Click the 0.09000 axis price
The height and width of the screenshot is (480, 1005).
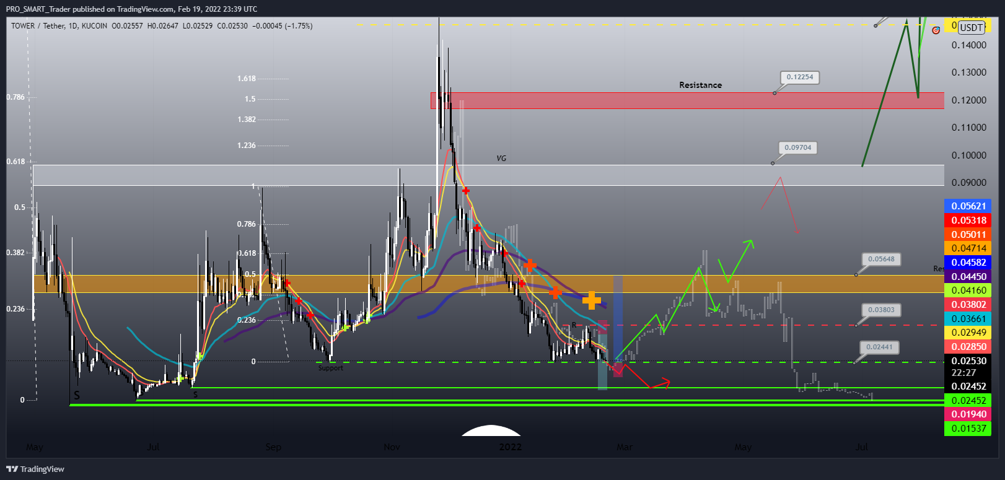click(968, 183)
